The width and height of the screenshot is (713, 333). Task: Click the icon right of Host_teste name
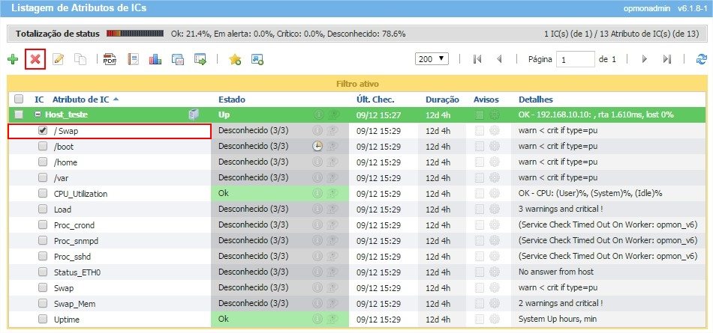click(194, 114)
